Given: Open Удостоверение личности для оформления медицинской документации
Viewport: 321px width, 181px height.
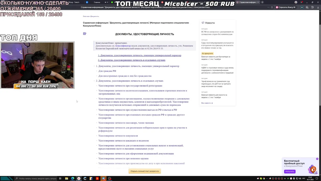Looking at the screenshot, I should point(136,154).
